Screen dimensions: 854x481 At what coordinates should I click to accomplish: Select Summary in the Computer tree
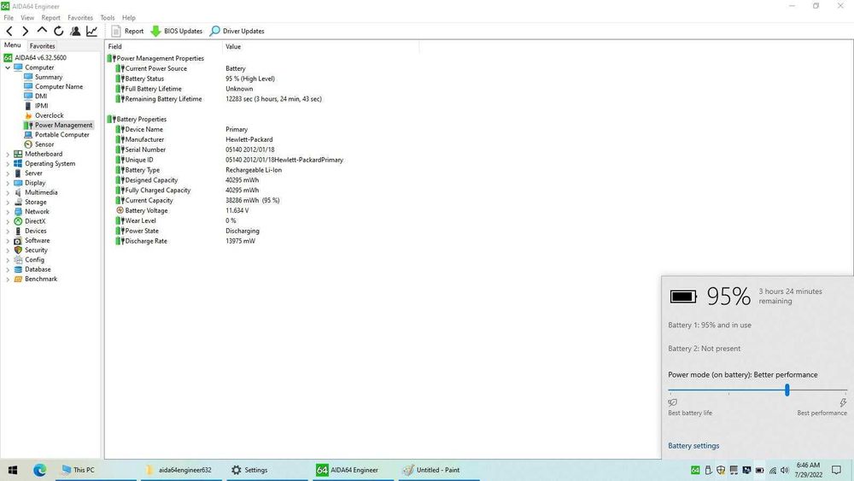(x=49, y=77)
